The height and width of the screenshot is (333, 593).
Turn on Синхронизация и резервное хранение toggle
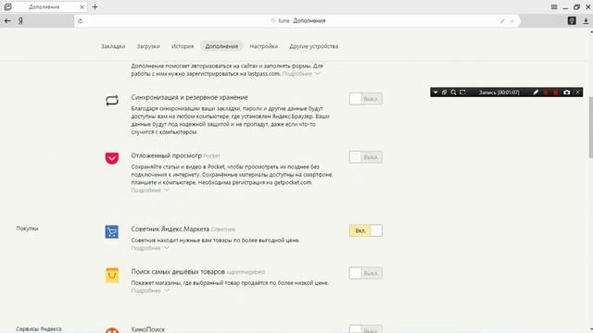366,99
